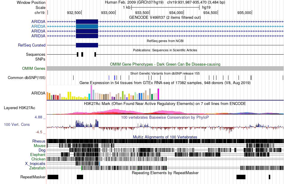Image resolution: width=284 pixels, height=184 pixels.
Task: Click the small rightmost RepeatMasker block
Action: tap(270, 177)
